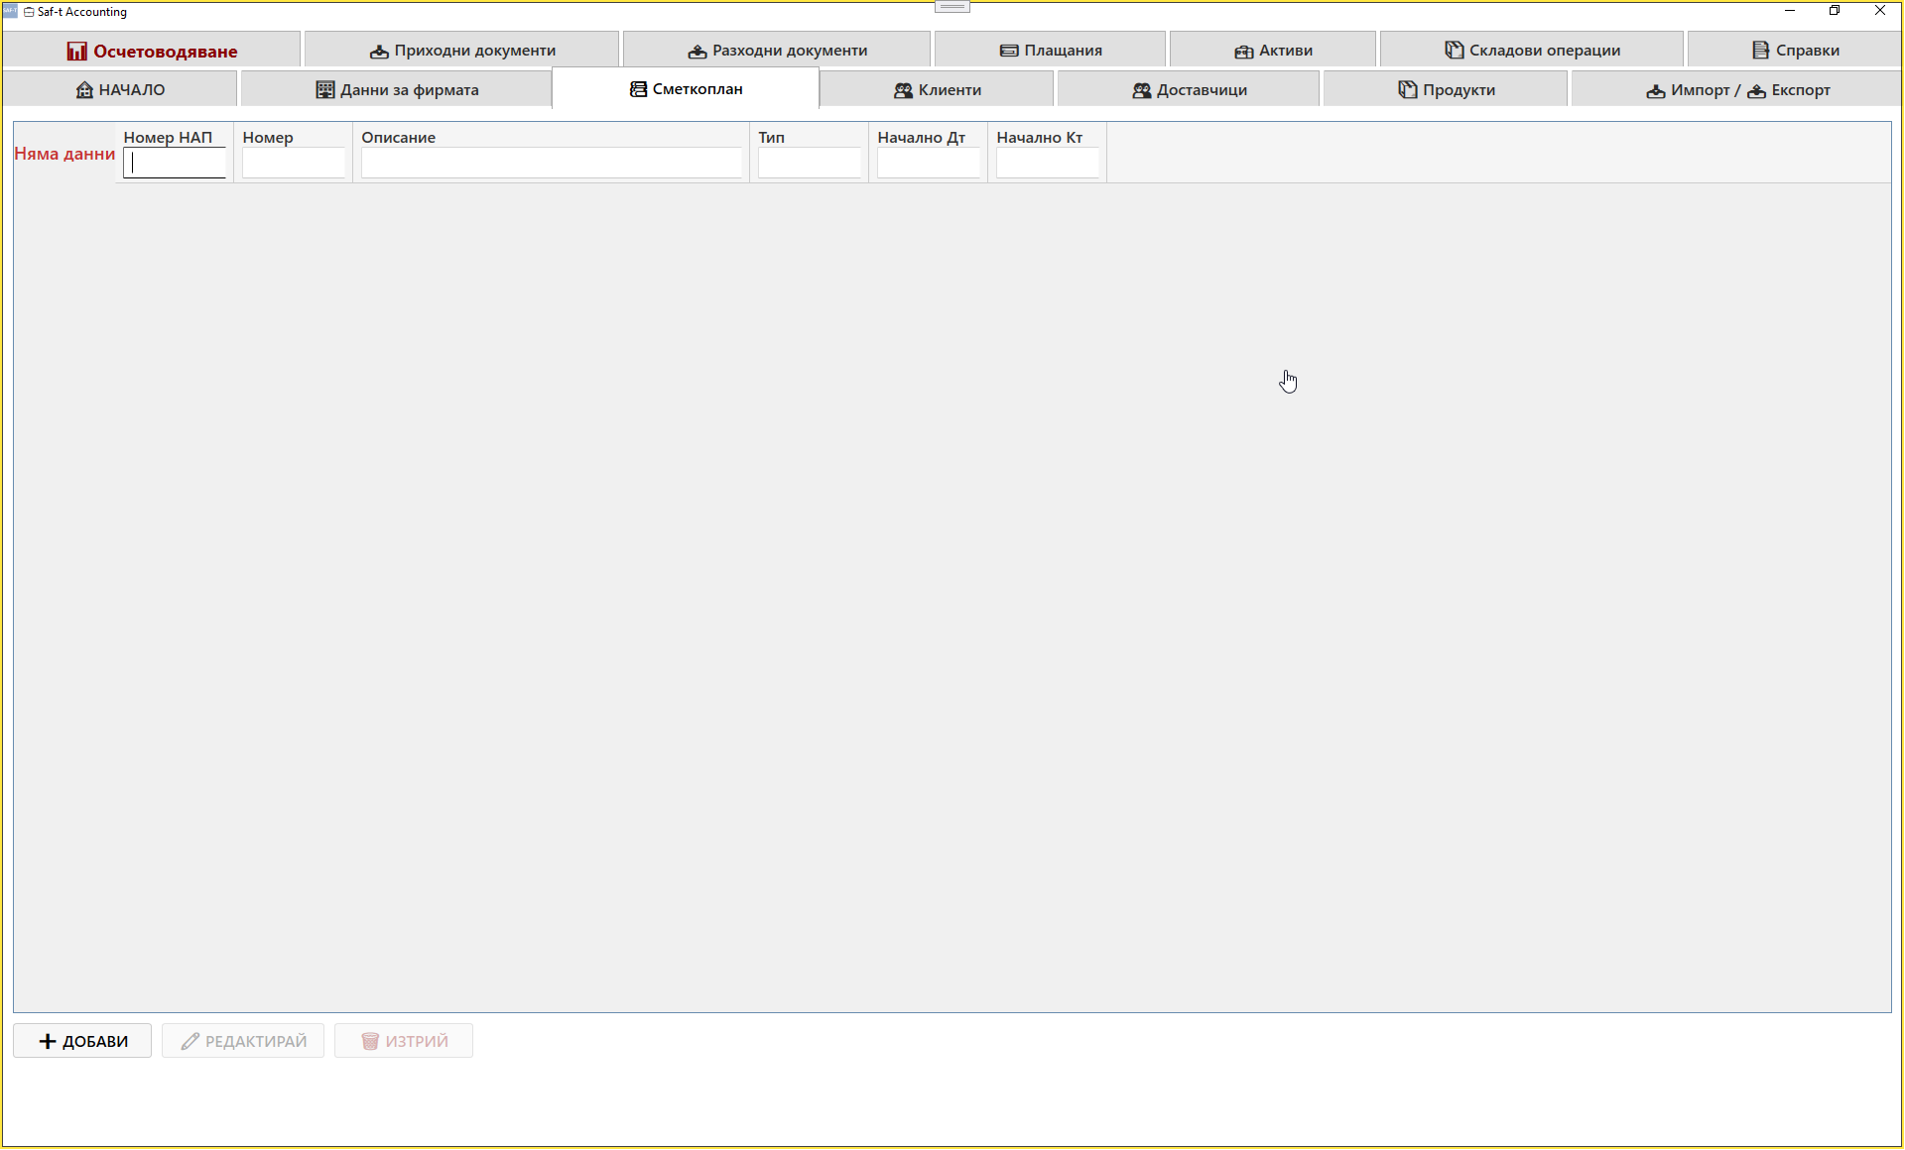Image resolution: width=1905 pixels, height=1150 pixels.
Task: Click the Описание filter field
Action: pos(552,163)
